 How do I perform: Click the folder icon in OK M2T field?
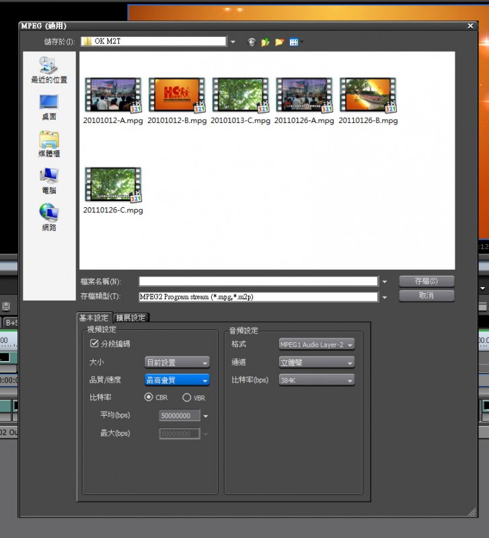coord(87,42)
